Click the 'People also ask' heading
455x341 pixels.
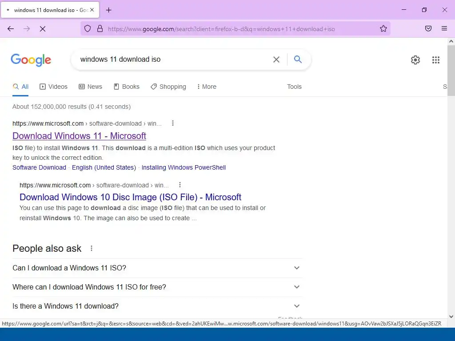click(47, 249)
